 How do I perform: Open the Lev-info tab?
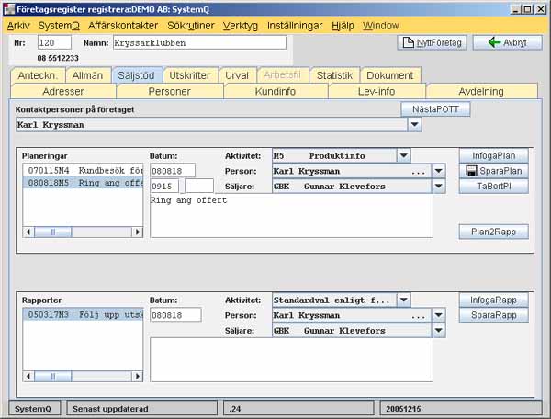tap(377, 91)
